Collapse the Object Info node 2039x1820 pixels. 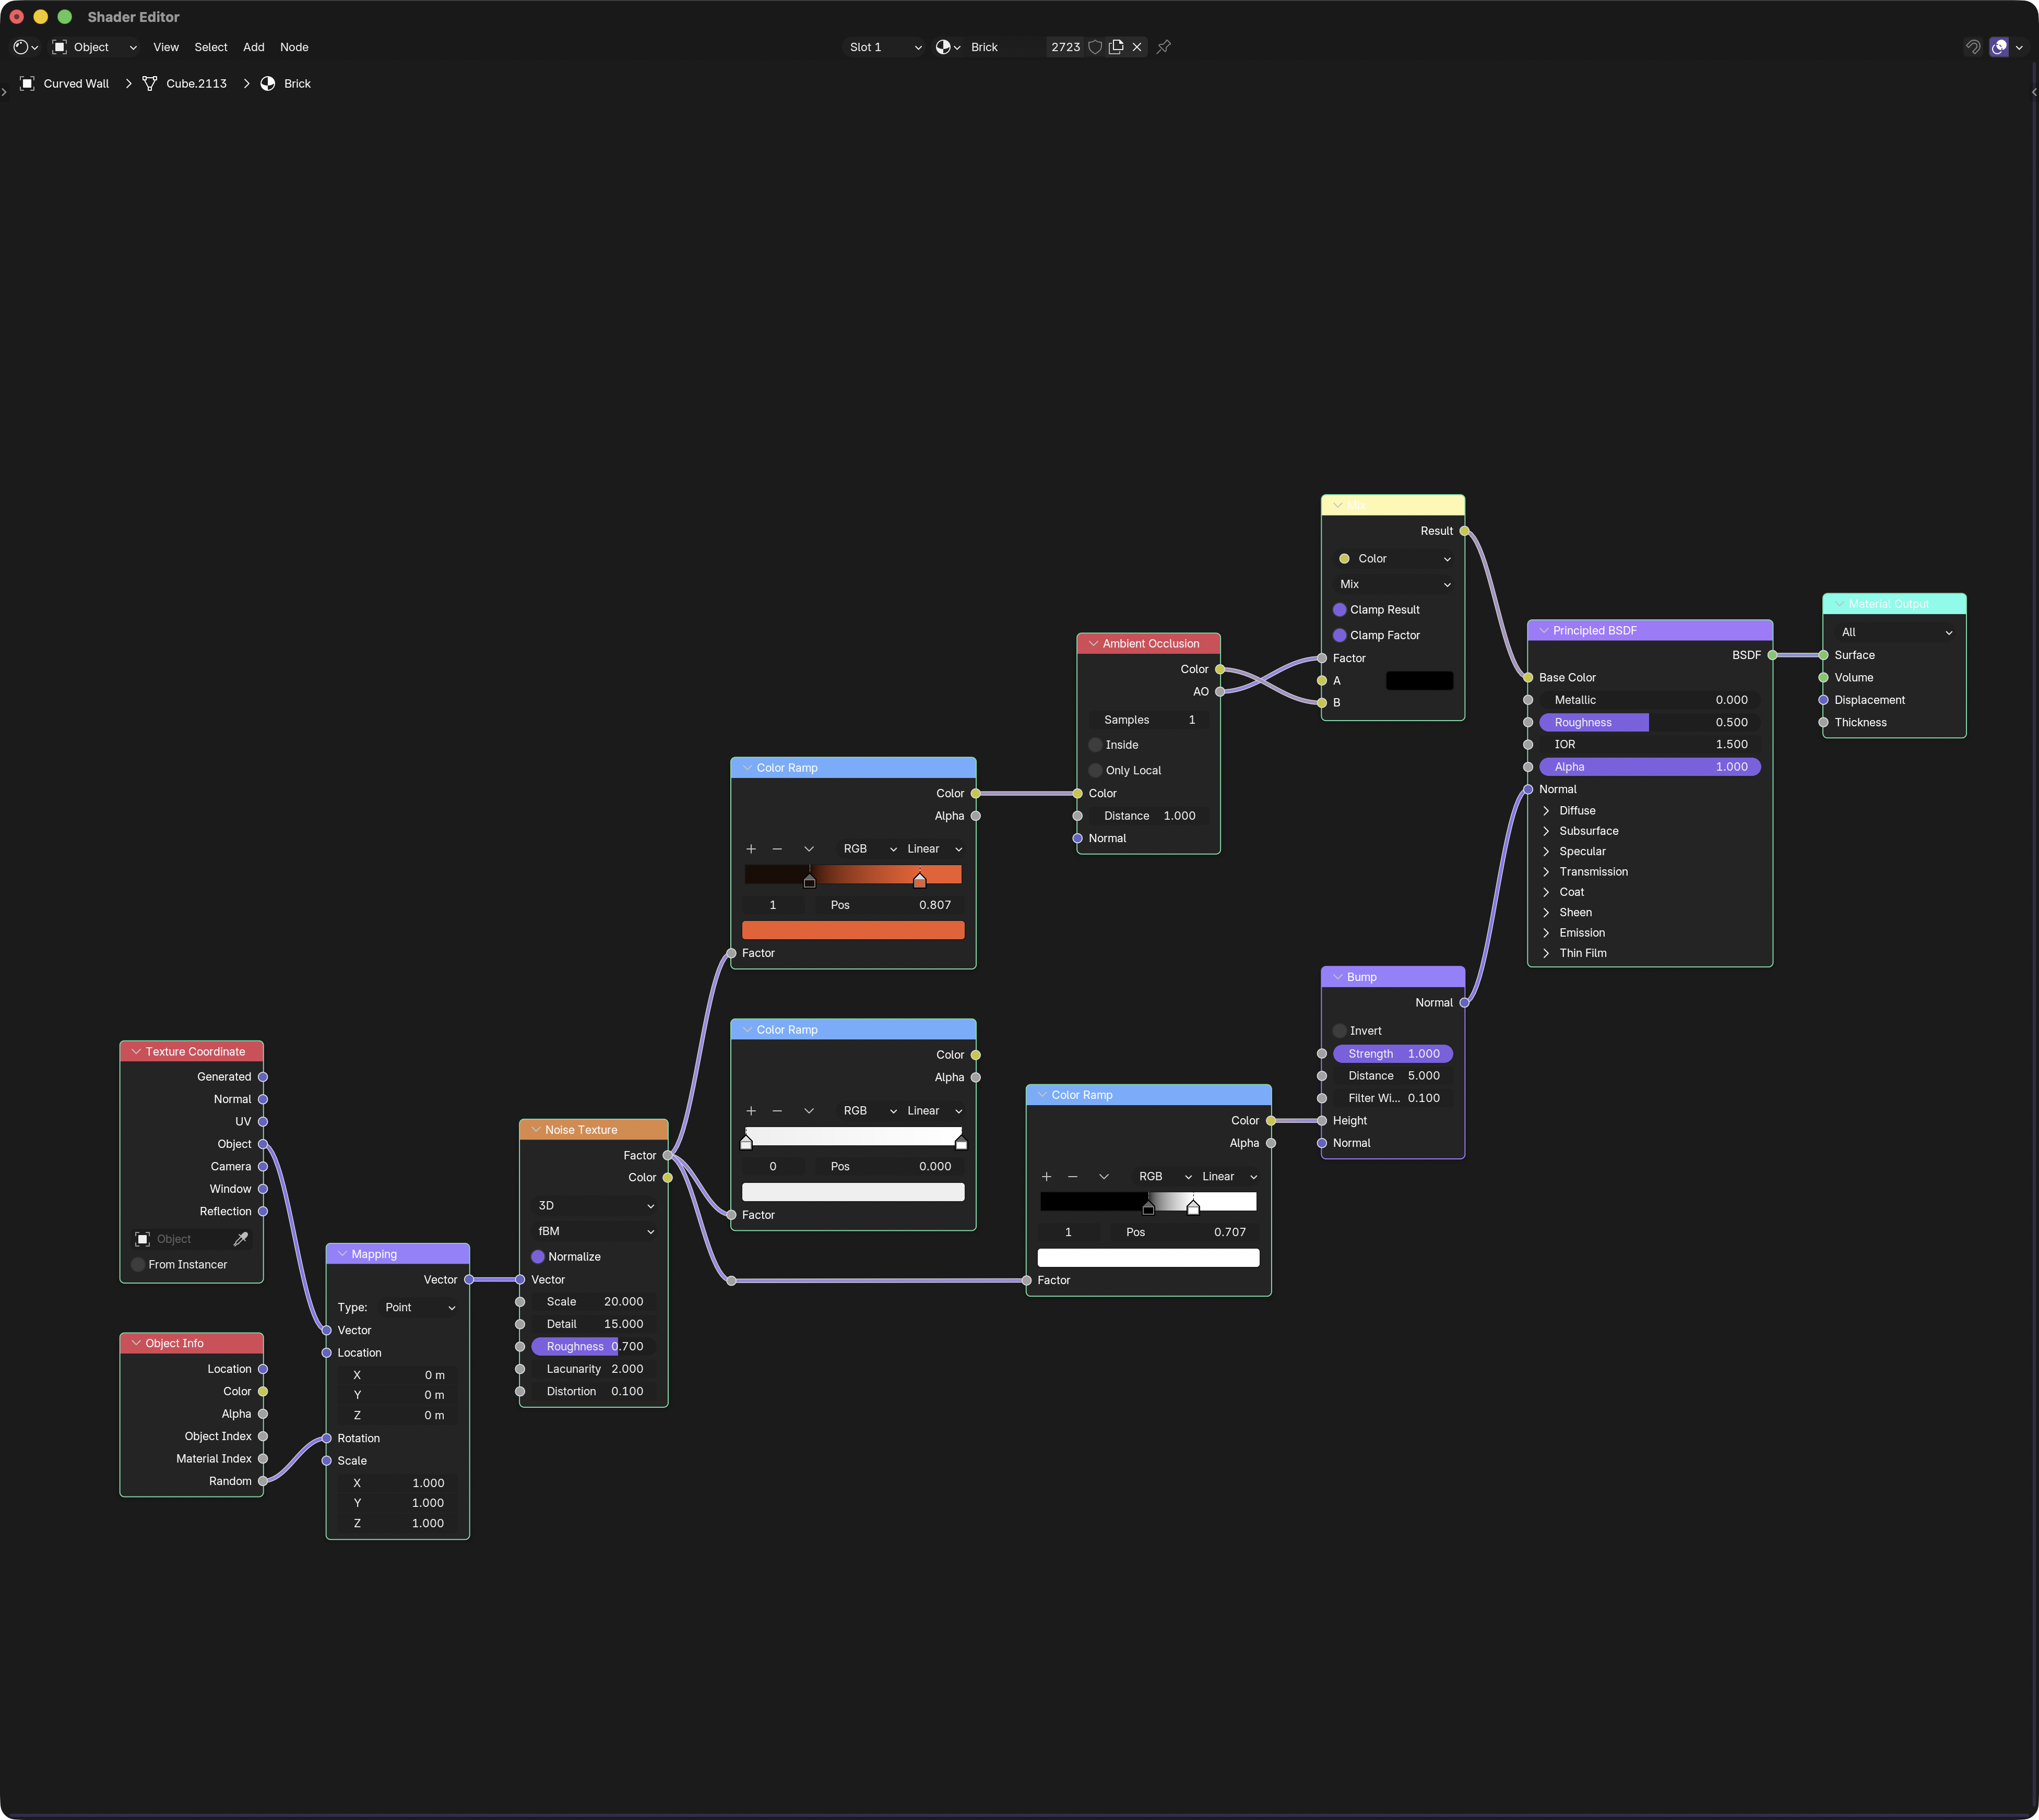coord(136,1344)
